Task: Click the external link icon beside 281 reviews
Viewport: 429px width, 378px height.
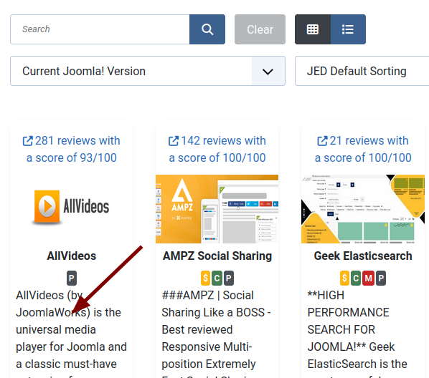Action: [x=28, y=141]
